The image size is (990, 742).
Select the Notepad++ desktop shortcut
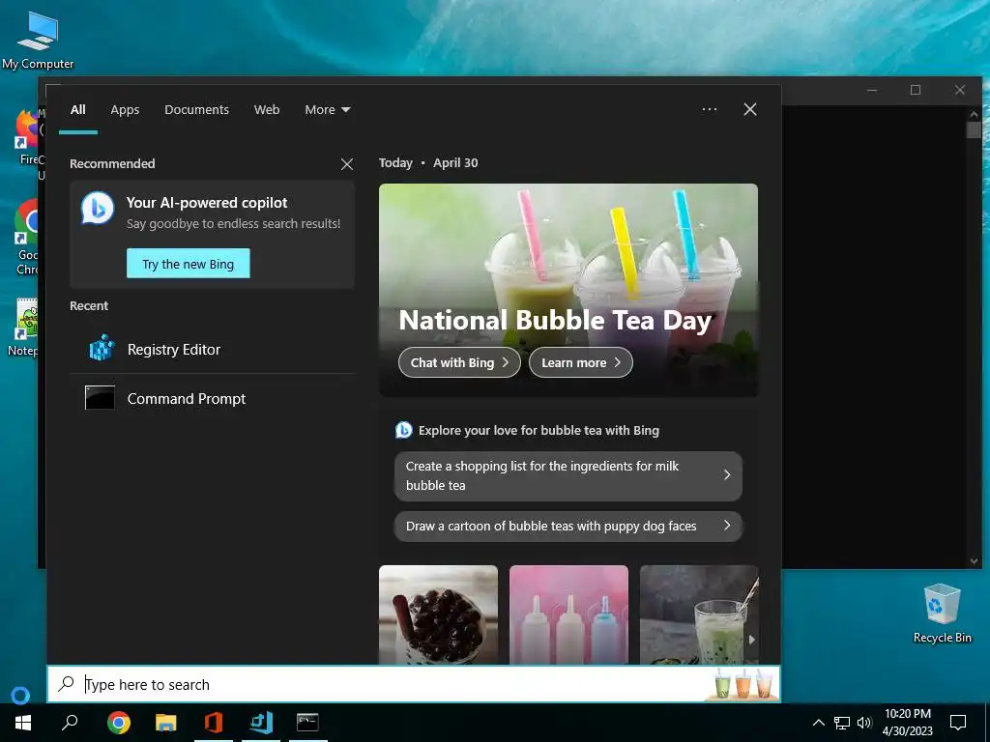click(23, 327)
